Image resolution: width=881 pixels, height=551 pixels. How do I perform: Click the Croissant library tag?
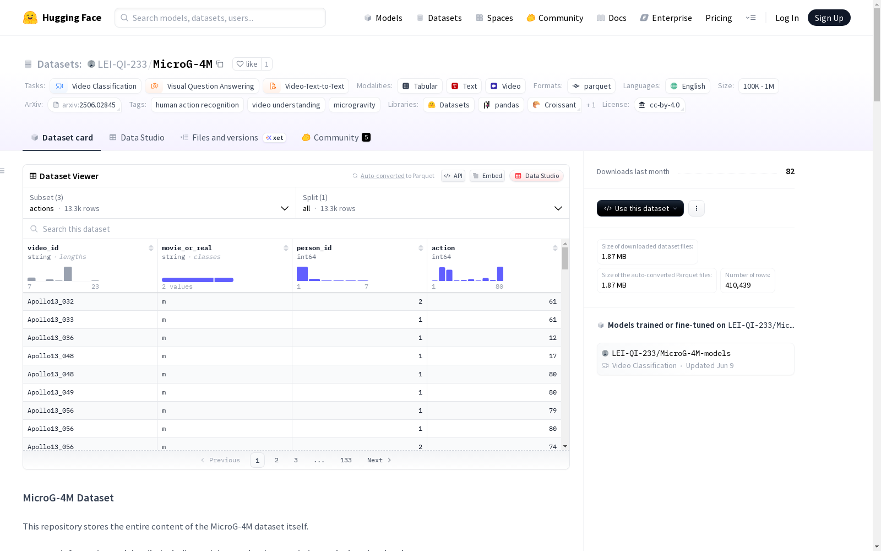click(554, 105)
